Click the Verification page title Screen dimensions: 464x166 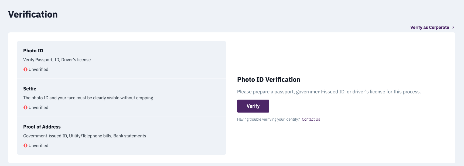click(x=33, y=14)
